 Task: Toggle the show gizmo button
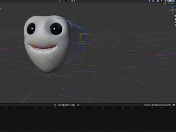[x=153, y=1]
